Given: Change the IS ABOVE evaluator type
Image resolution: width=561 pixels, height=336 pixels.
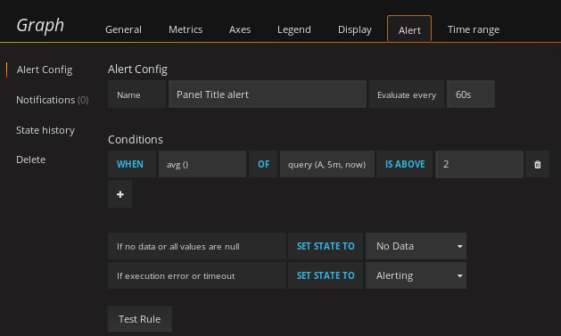Looking at the screenshot, I should (x=405, y=164).
